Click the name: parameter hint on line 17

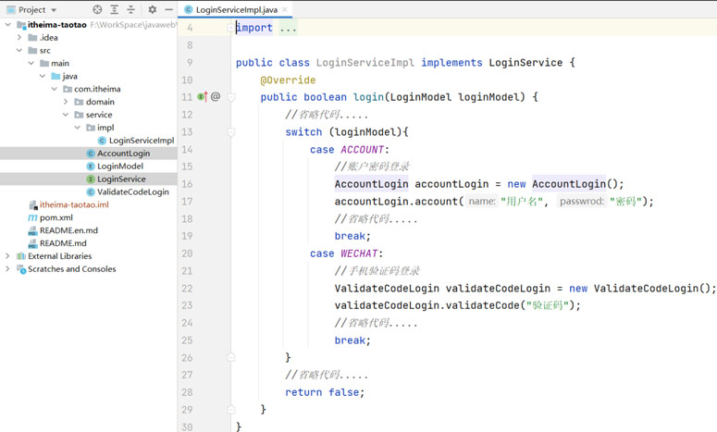click(482, 201)
